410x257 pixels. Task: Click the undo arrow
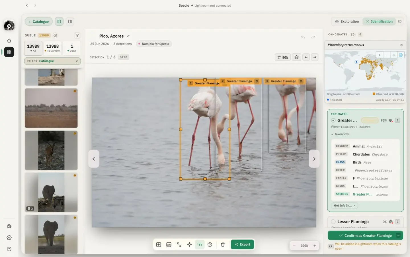point(303,37)
